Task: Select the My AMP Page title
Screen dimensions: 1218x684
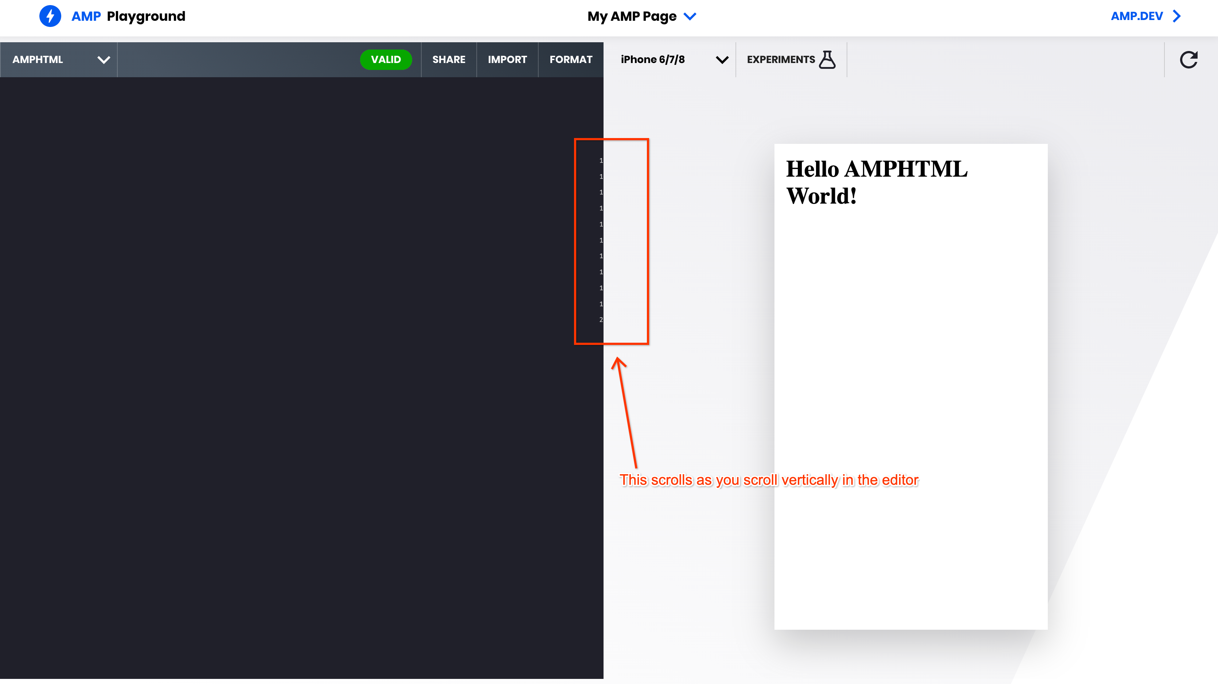Action: click(632, 16)
